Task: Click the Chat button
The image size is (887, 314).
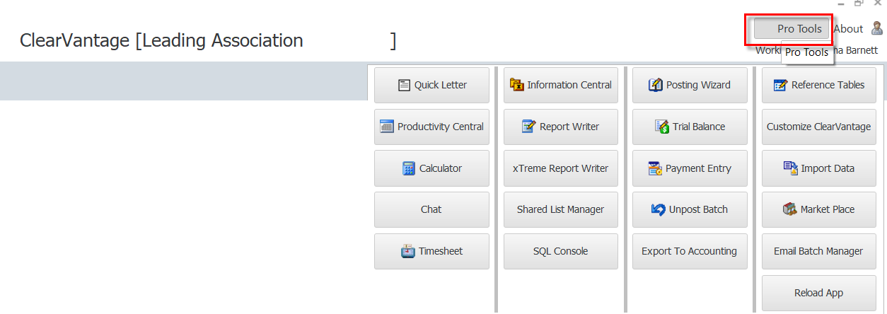Action: click(x=431, y=209)
